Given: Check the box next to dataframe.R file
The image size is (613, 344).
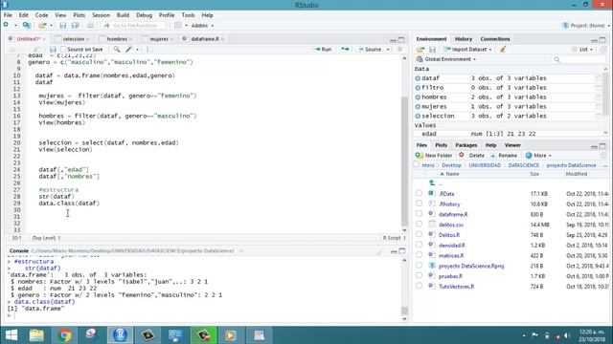Looking at the screenshot, I should coord(419,214).
